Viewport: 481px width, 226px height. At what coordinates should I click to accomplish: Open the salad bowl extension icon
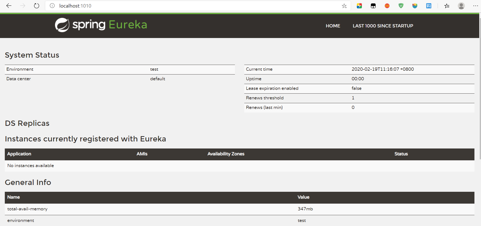pyautogui.click(x=415, y=6)
